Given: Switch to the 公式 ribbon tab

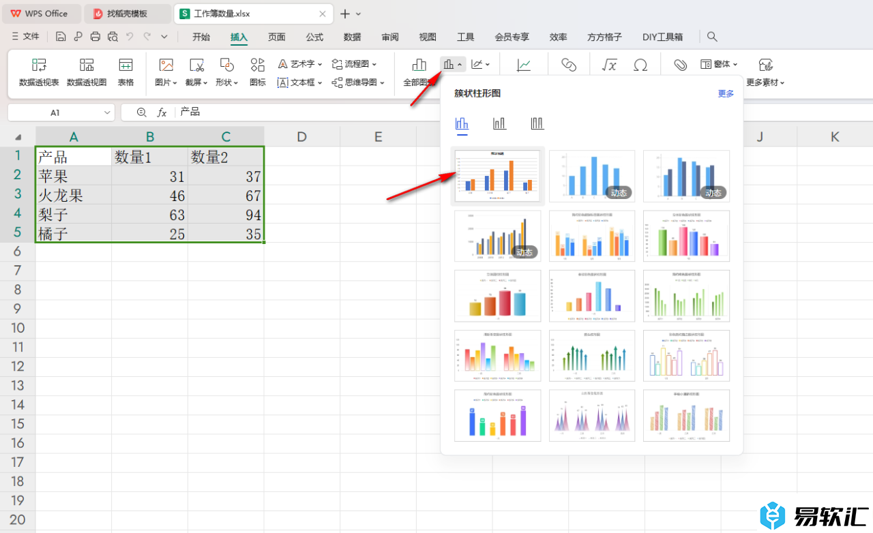Looking at the screenshot, I should 314,37.
